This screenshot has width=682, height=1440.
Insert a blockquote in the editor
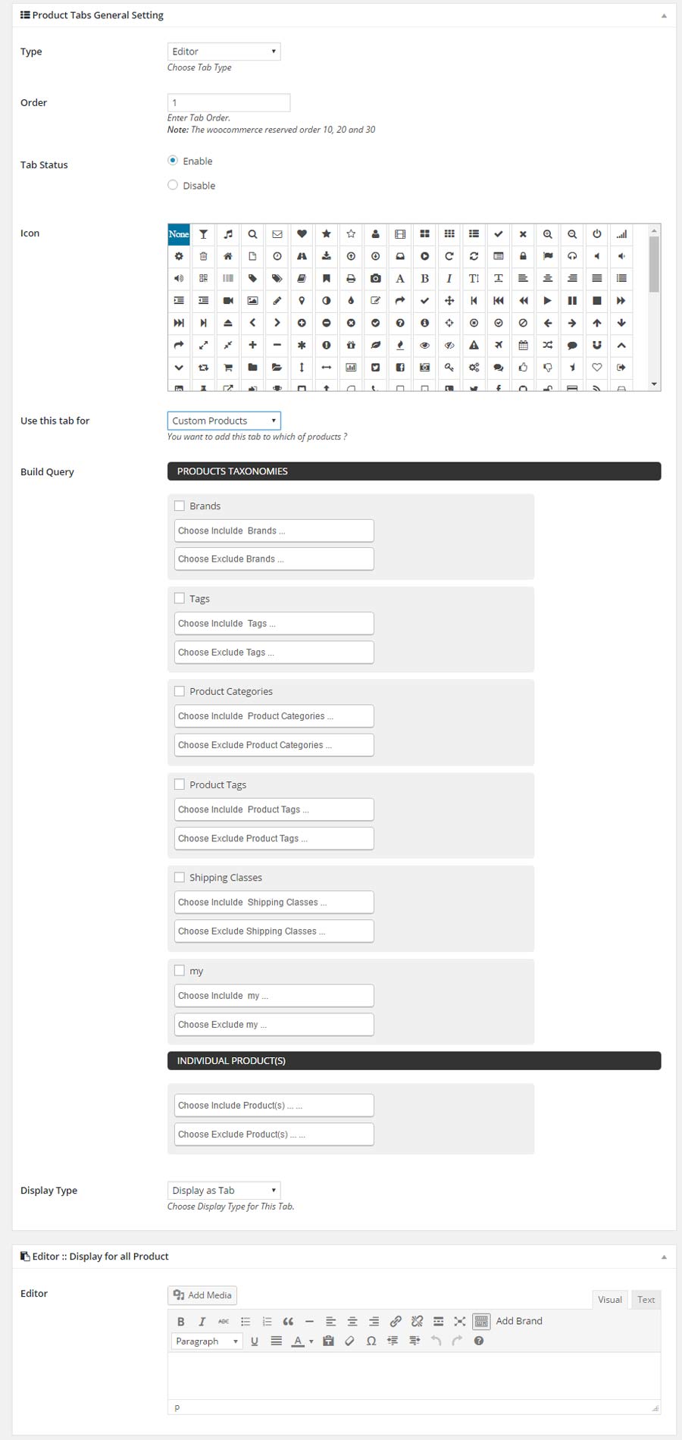(288, 1321)
